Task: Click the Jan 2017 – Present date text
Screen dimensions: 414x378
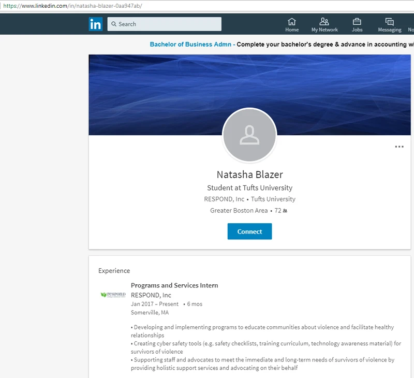Action: tap(155, 304)
